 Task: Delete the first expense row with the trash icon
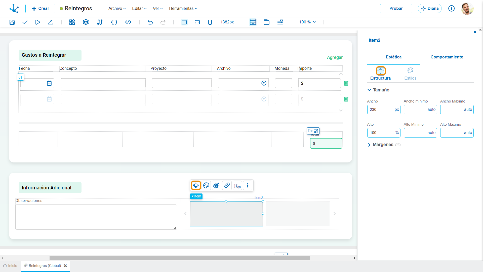pos(346,83)
